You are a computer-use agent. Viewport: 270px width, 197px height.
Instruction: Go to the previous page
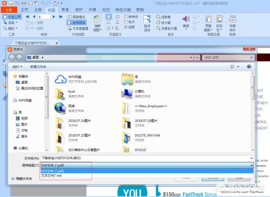(34, 17)
